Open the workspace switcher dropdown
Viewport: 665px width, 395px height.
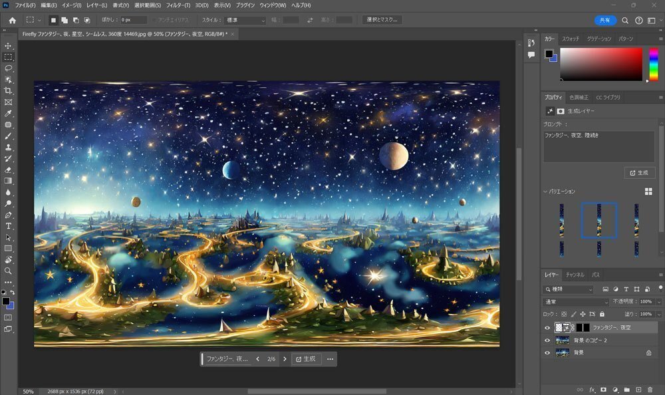coord(653,20)
